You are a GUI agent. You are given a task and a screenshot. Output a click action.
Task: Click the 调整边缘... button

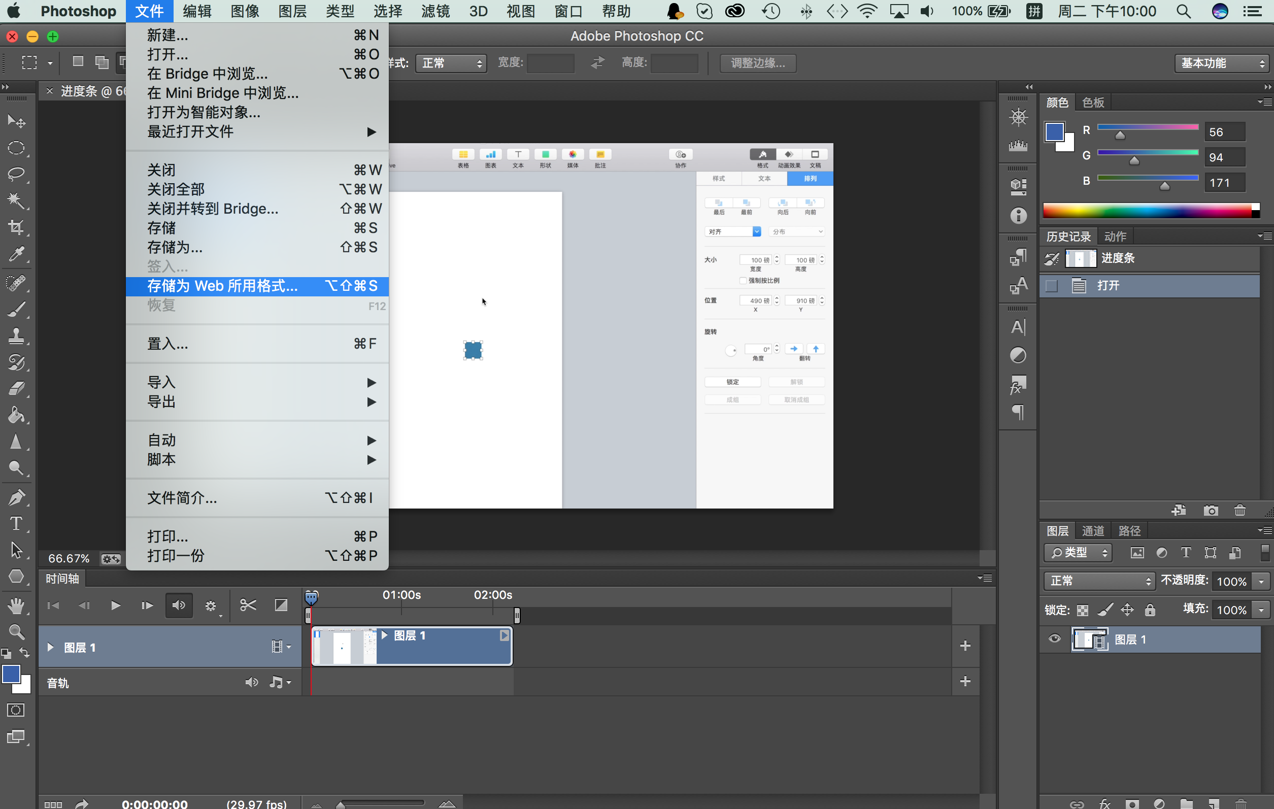[758, 63]
